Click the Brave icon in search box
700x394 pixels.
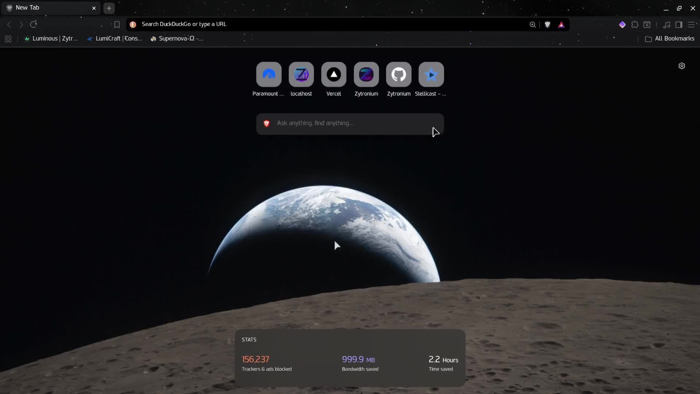[x=267, y=124]
